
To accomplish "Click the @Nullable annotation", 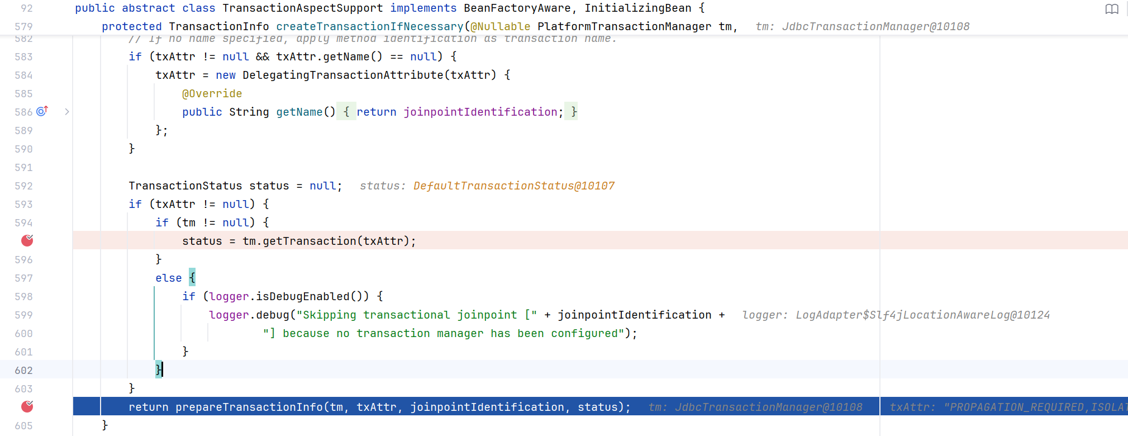I will tap(501, 26).
